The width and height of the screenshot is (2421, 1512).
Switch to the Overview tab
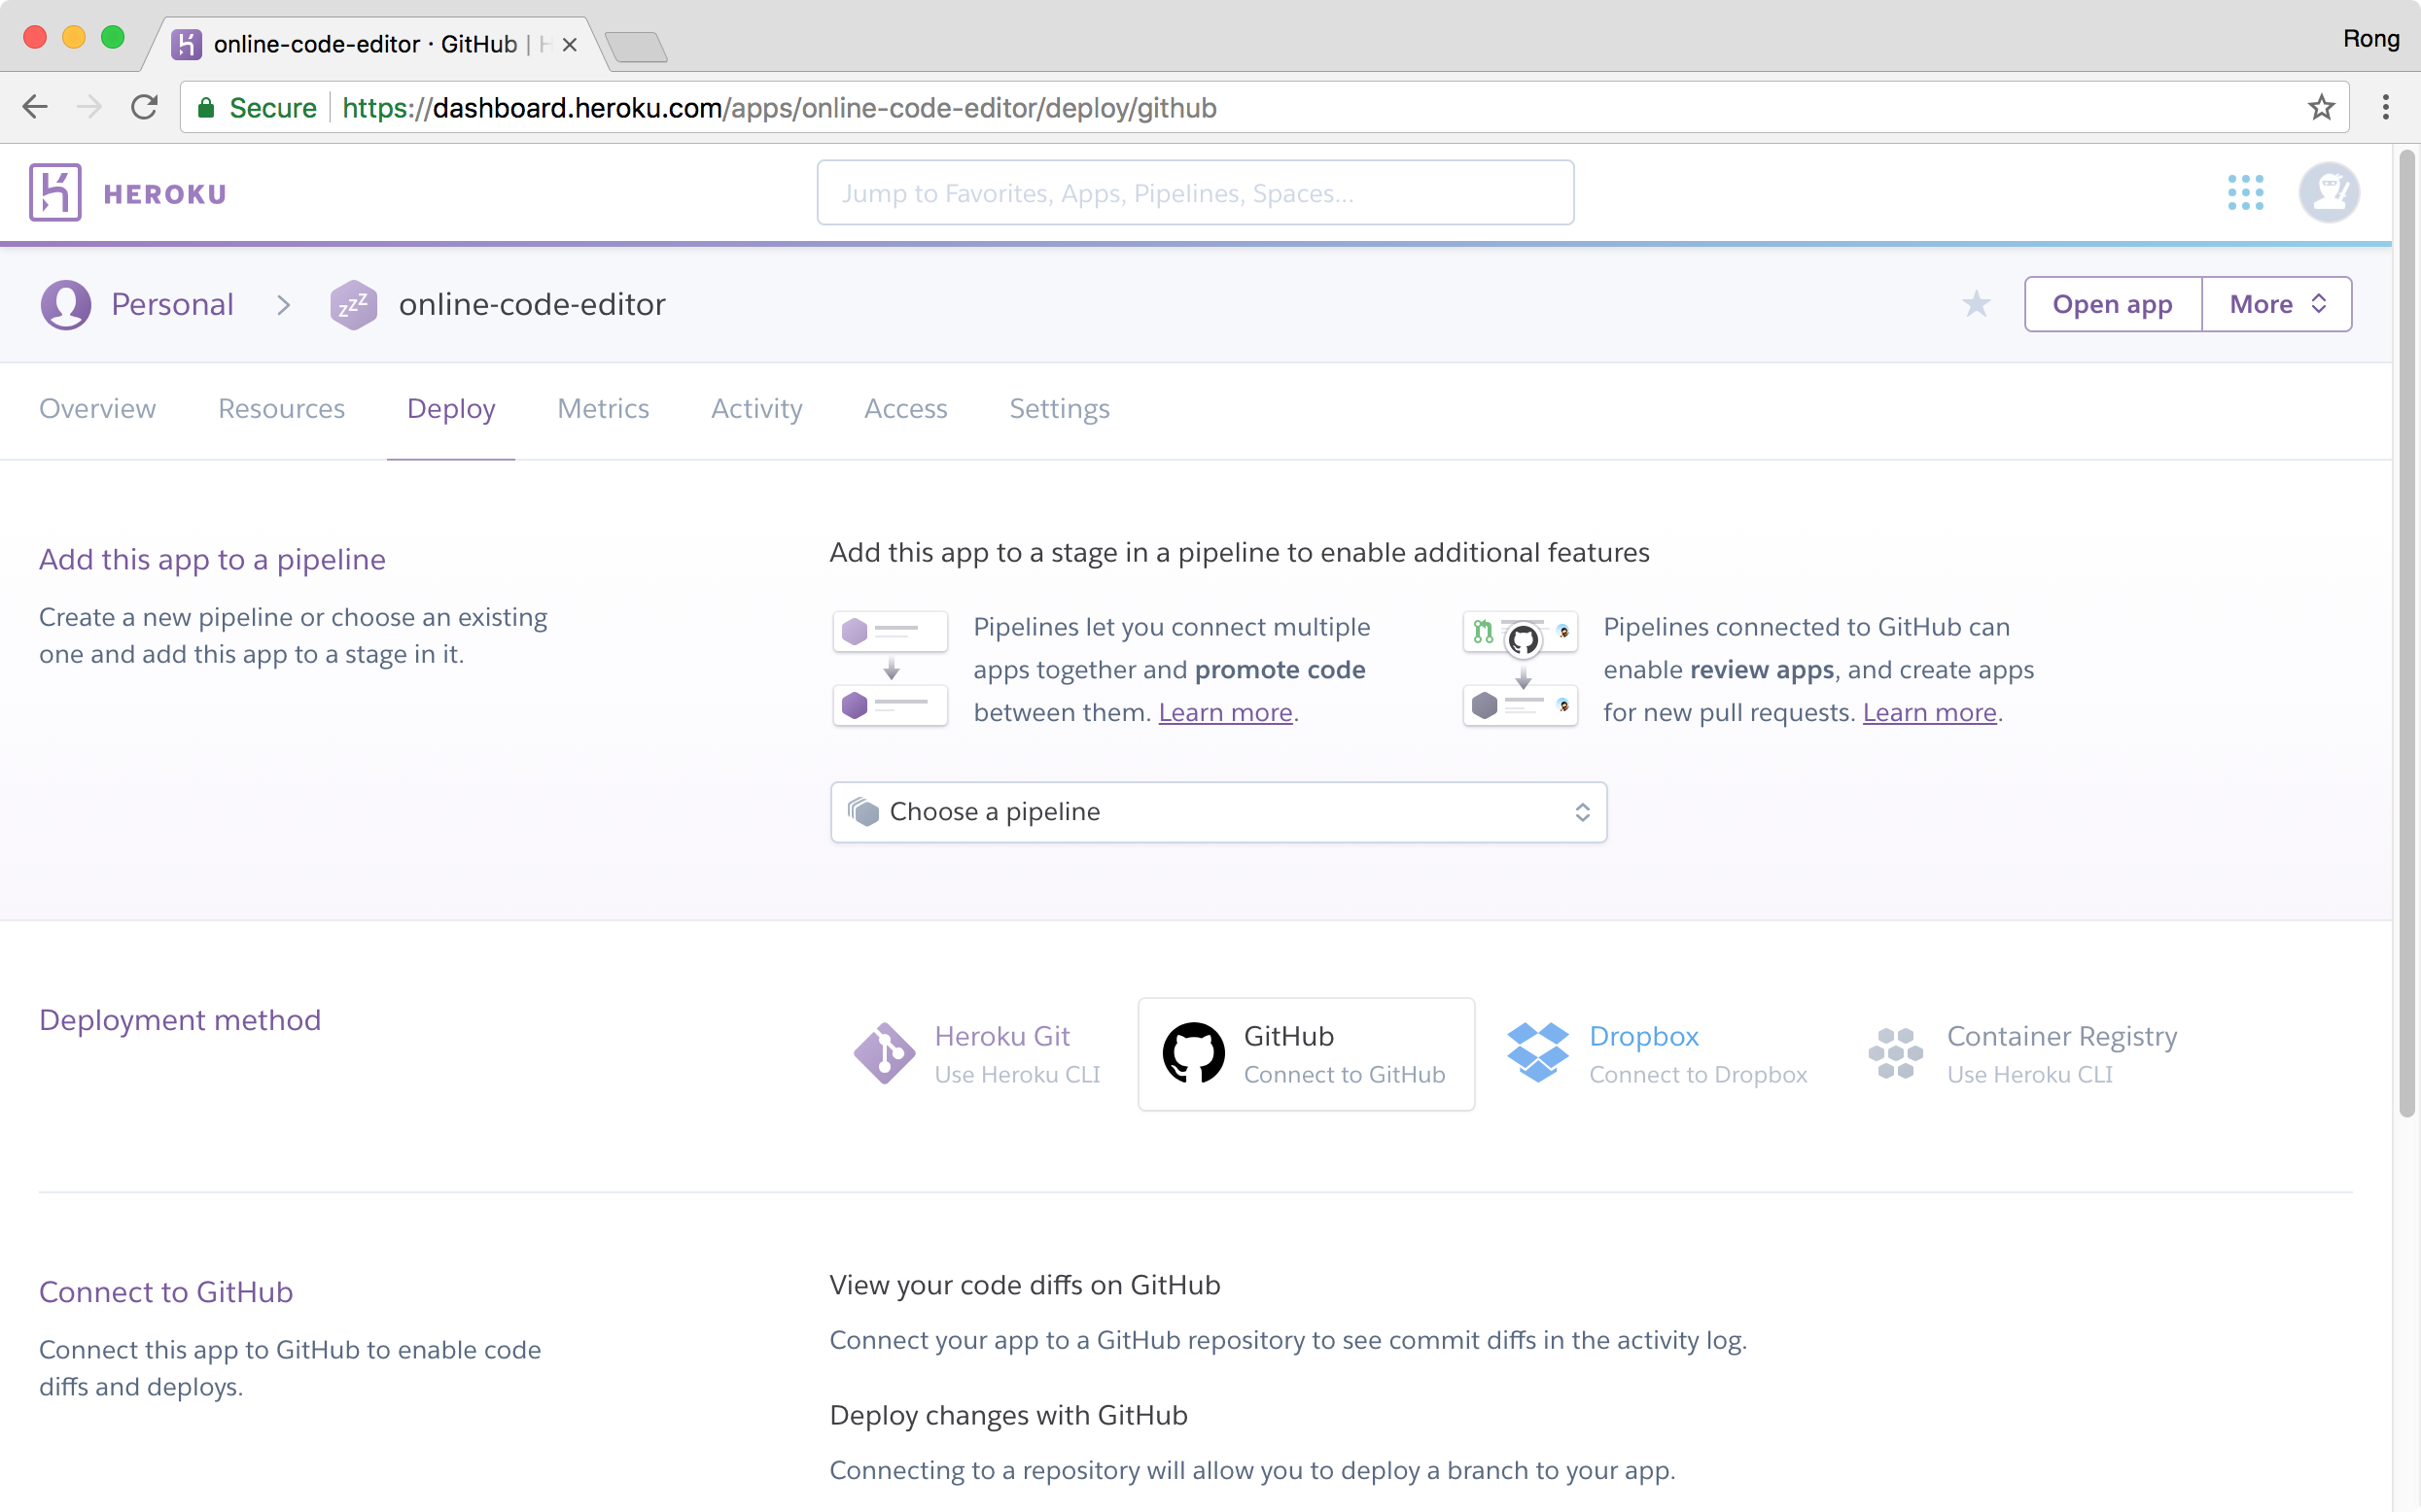[97, 409]
